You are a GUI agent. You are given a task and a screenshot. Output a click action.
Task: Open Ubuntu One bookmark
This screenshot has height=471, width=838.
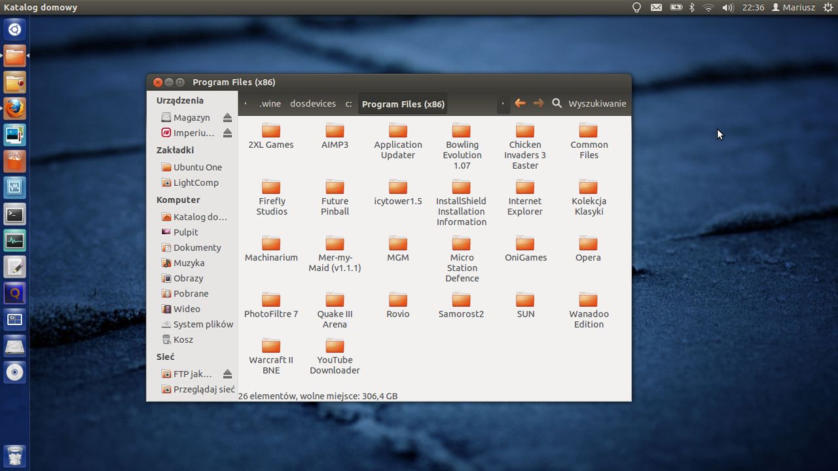192,167
